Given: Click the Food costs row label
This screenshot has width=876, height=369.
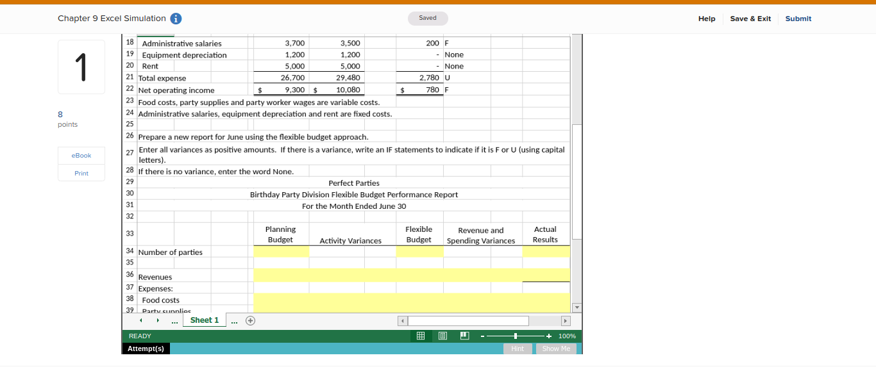Looking at the screenshot, I should (161, 300).
